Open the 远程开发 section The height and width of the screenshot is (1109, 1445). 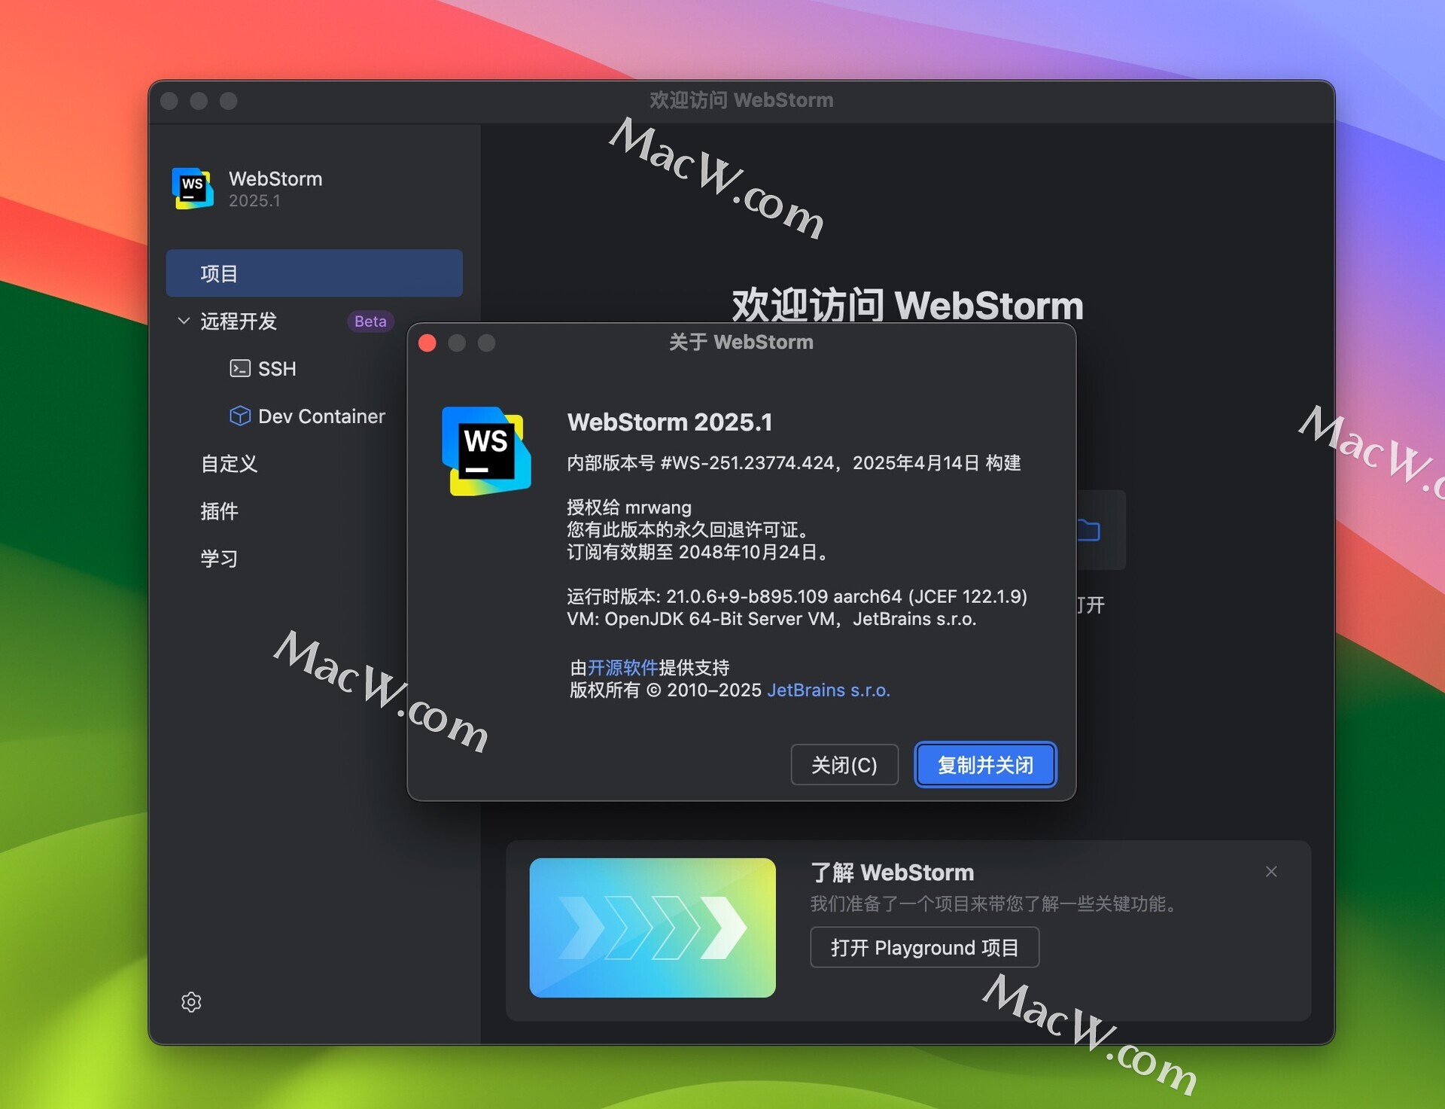pyautogui.click(x=239, y=321)
